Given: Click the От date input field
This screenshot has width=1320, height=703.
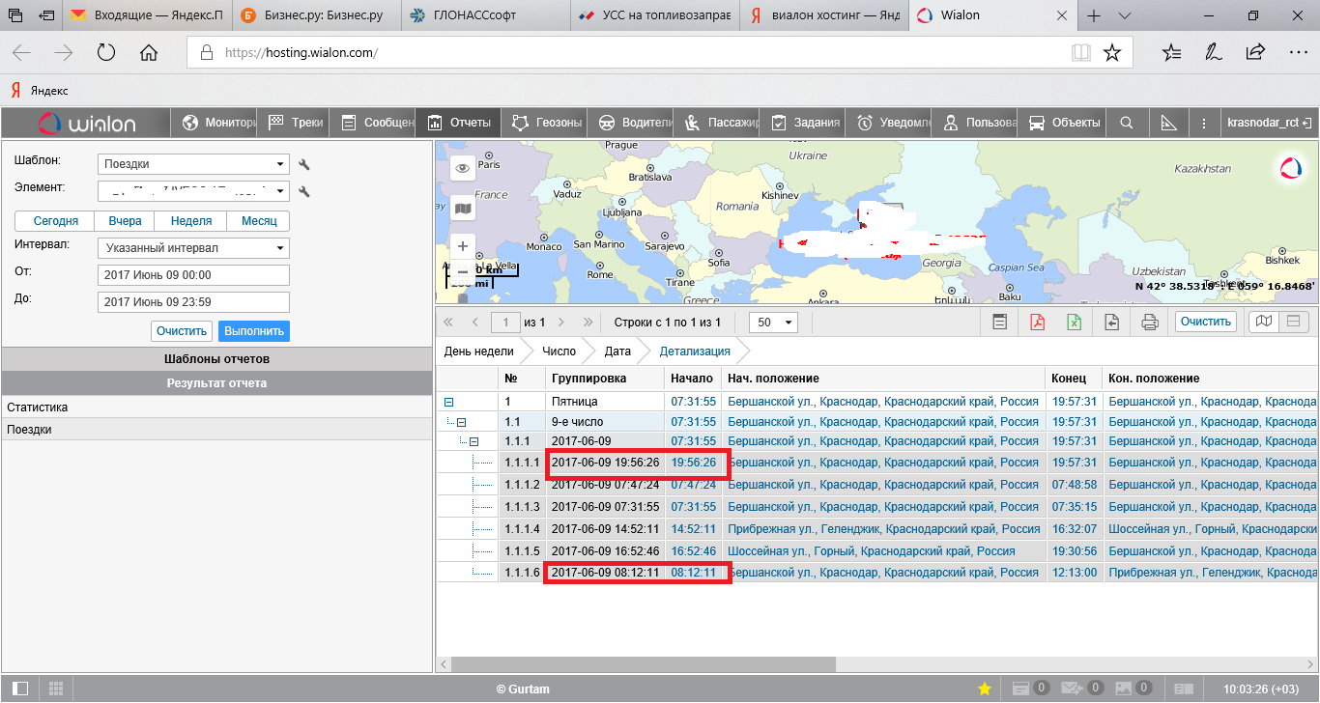Looking at the screenshot, I should pyautogui.click(x=193, y=275).
